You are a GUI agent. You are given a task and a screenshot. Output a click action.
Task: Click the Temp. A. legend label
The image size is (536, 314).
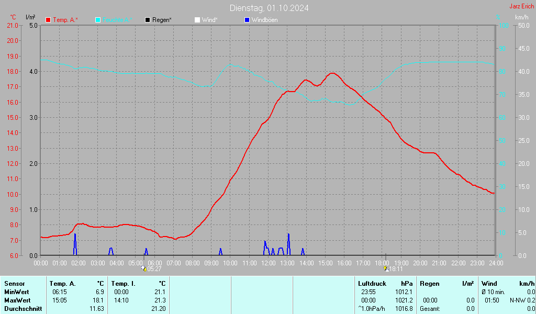(65, 20)
